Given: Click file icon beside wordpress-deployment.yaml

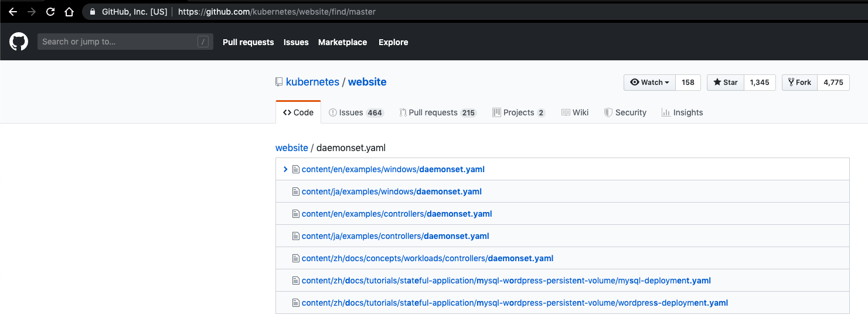Looking at the screenshot, I should 296,303.
